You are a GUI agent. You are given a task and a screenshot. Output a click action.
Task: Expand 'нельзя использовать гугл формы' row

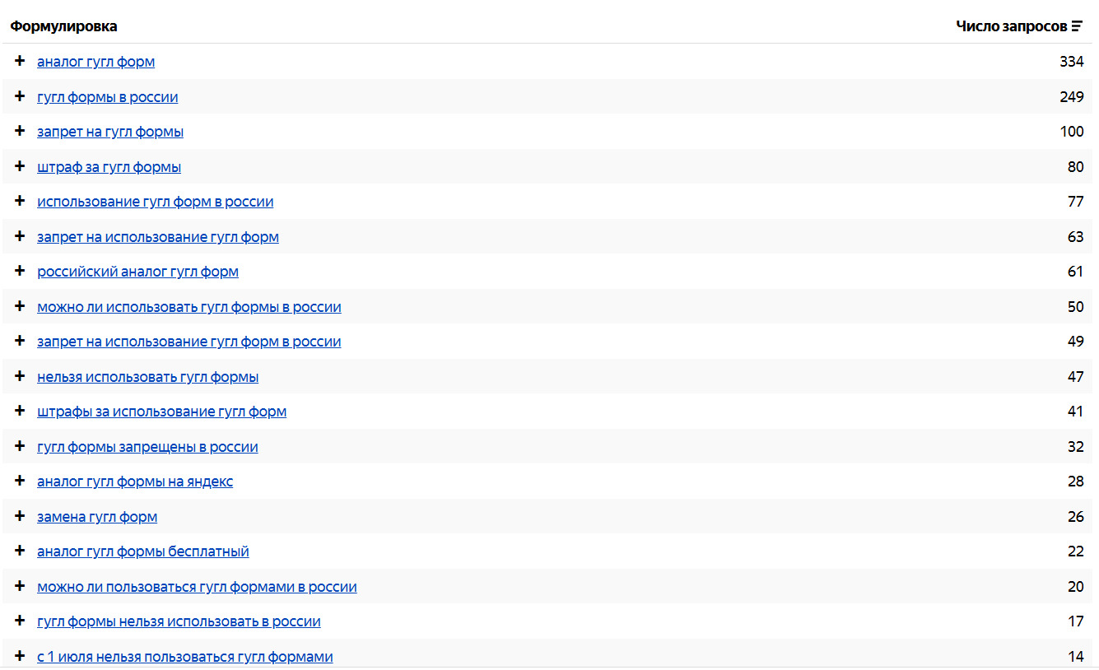(x=20, y=376)
